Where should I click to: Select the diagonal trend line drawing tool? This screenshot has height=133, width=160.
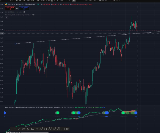[19, 129]
